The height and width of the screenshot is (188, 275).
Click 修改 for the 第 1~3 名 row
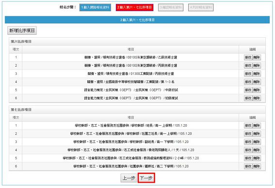click(x=248, y=82)
